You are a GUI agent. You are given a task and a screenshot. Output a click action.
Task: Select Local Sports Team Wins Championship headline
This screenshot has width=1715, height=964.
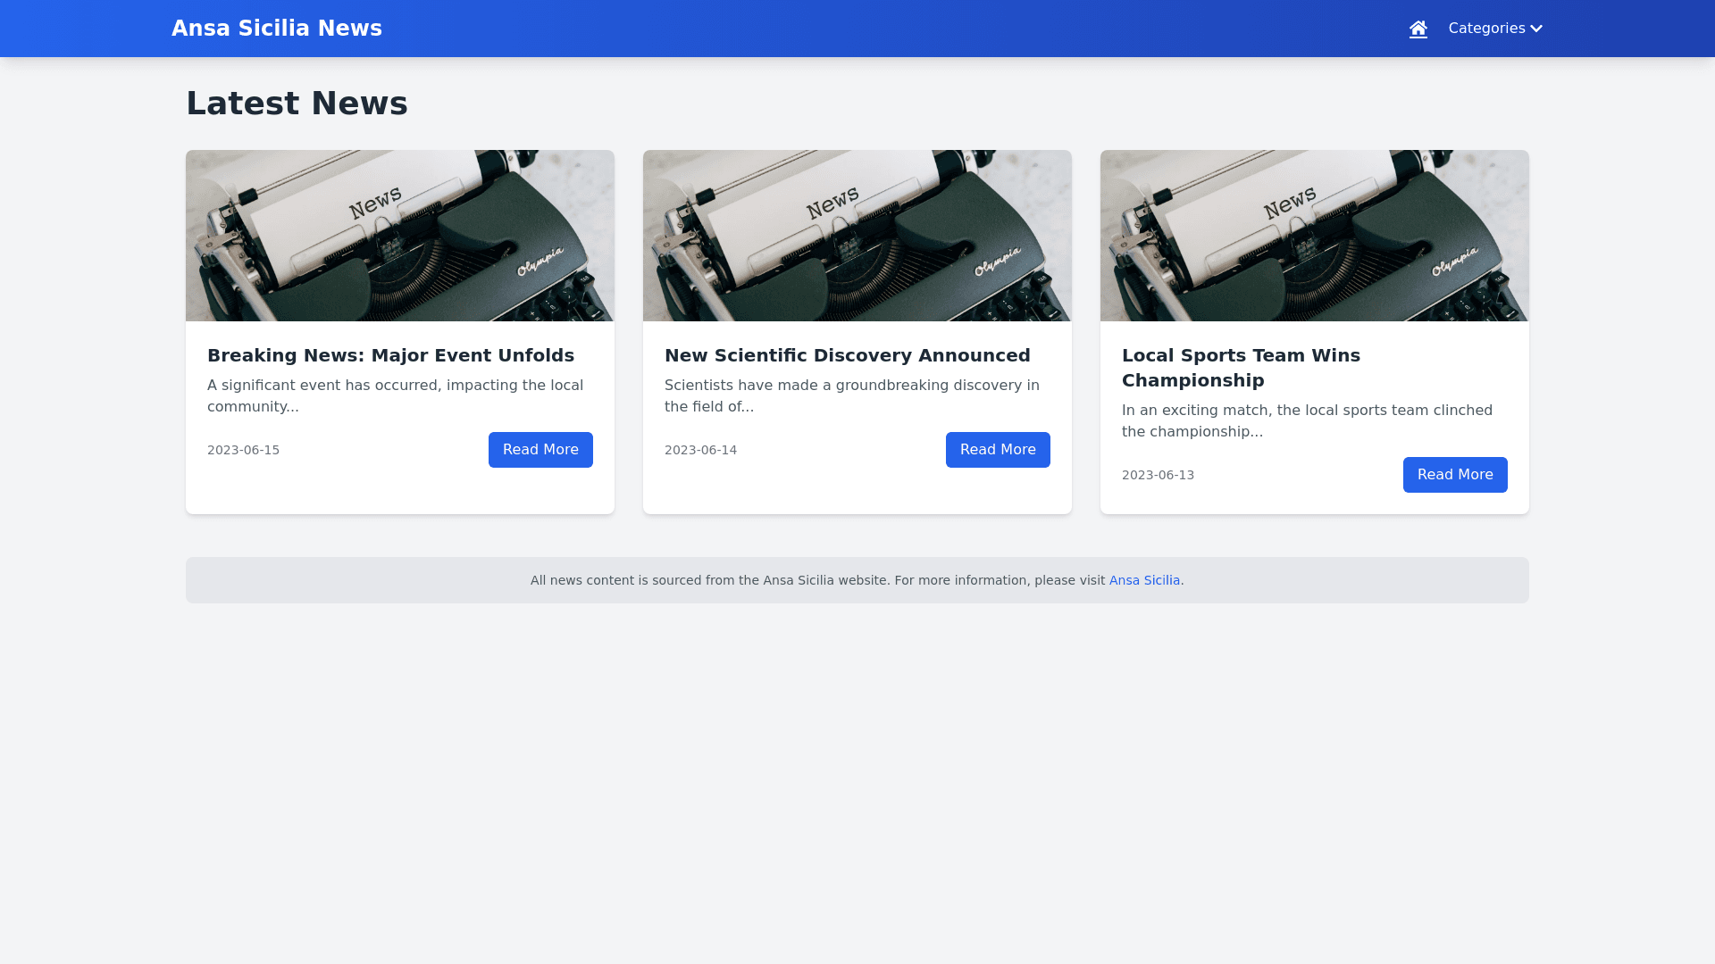[x=1241, y=368]
